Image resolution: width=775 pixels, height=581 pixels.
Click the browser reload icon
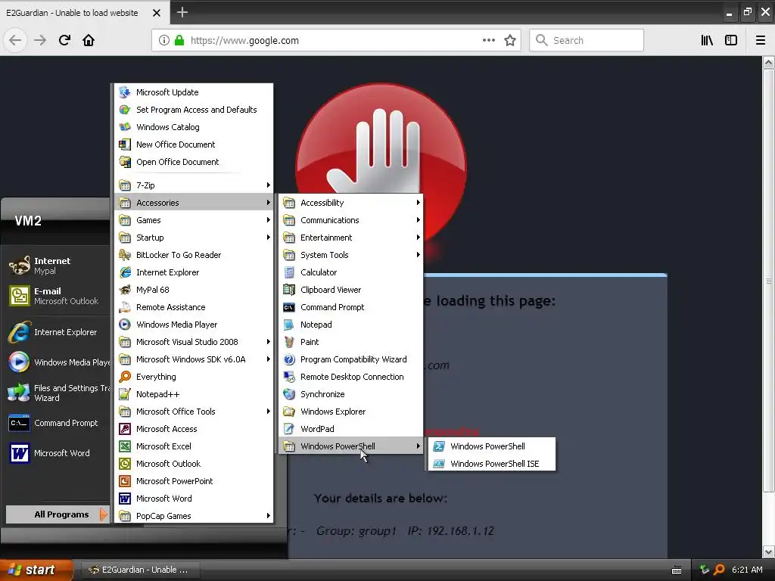(64, 40)
